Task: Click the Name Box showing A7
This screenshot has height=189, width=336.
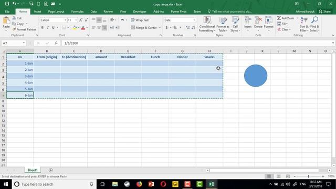Action: click(x=13, y=43)
